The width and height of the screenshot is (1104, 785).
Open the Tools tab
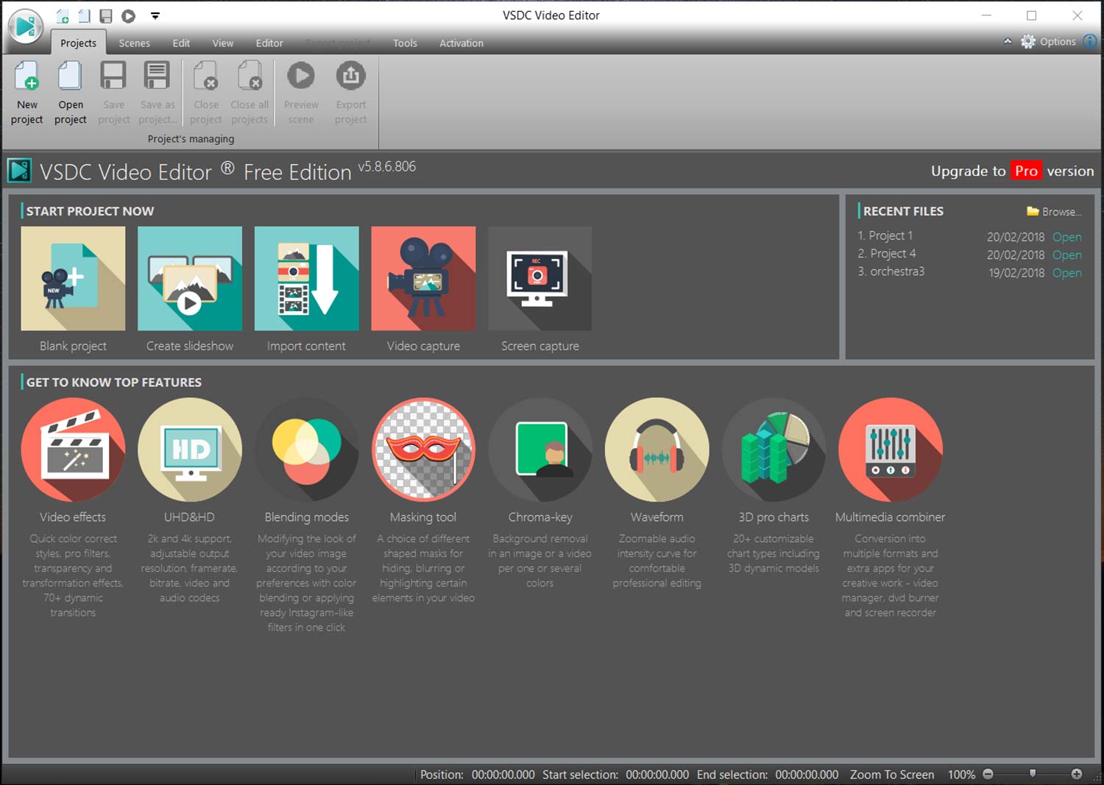tap(405, 43)
